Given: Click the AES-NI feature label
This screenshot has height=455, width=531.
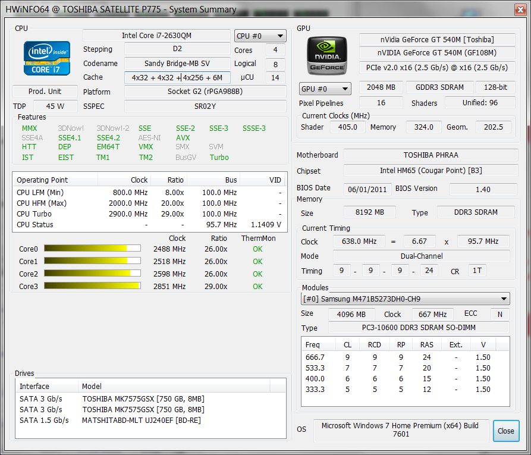Looking at the screenshot, I should (149, 138).
